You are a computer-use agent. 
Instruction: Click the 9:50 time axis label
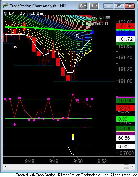(78, 161)
